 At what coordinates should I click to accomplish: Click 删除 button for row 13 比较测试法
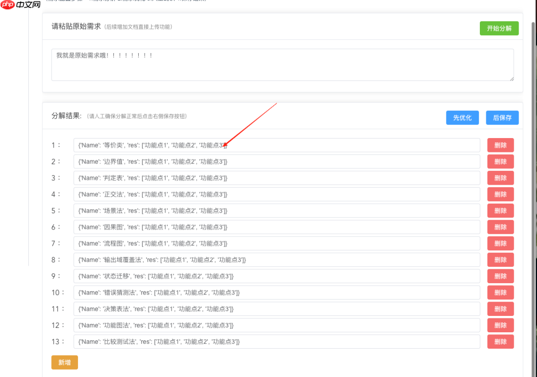[x=500, y=341]
